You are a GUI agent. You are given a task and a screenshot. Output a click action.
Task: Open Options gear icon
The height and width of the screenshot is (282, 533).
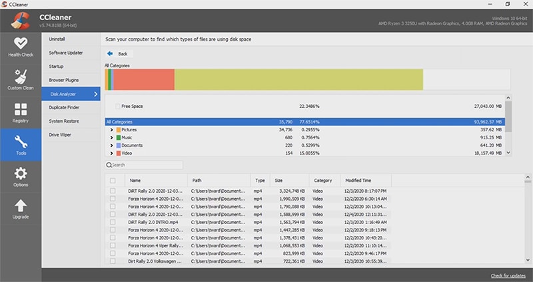point(21,173)
